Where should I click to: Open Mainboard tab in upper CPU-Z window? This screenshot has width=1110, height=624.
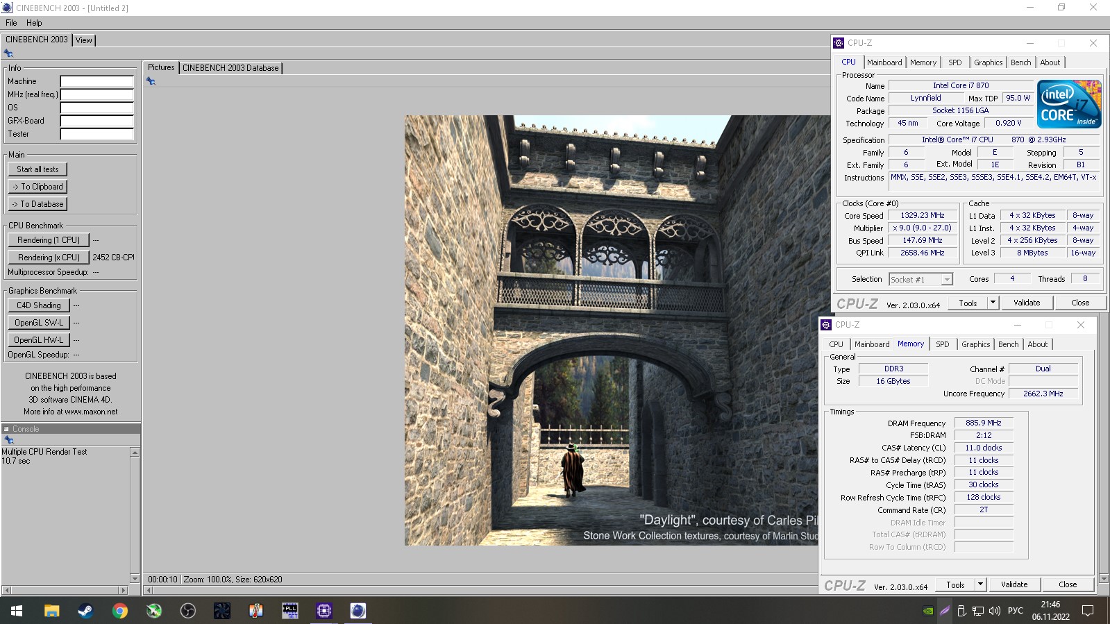tap(884, 62)
